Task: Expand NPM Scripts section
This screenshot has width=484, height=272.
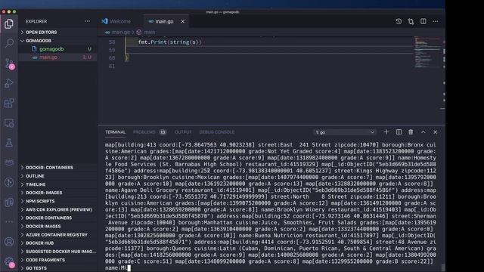Action: pyautogui.click(x=57, y=201)
